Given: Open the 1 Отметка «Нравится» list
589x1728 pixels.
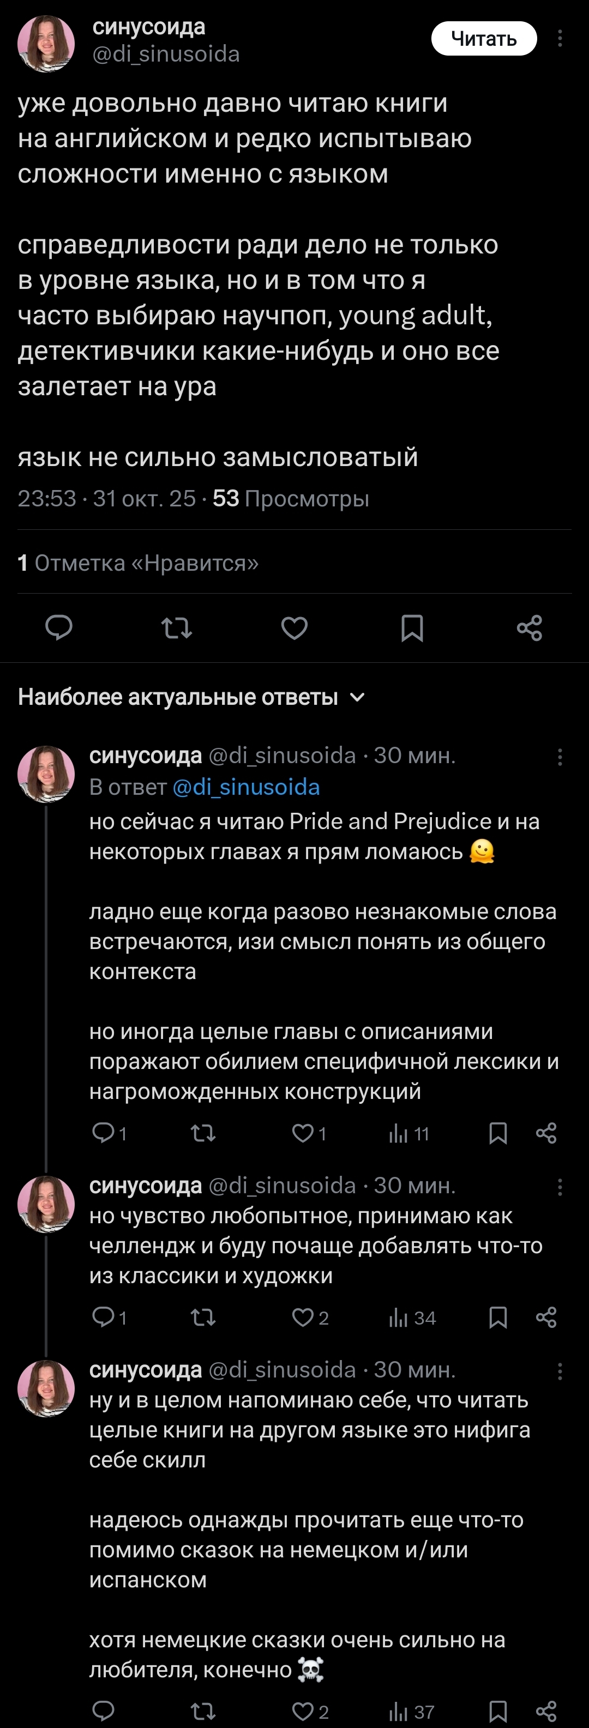Looking at the screenshot, I should 138,563.
